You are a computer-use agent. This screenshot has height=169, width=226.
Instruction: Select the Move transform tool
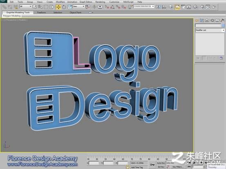[58, 7]
